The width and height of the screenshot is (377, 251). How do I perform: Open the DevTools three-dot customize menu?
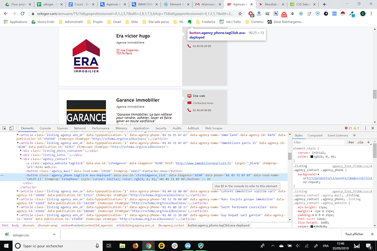tap(366, 128)
